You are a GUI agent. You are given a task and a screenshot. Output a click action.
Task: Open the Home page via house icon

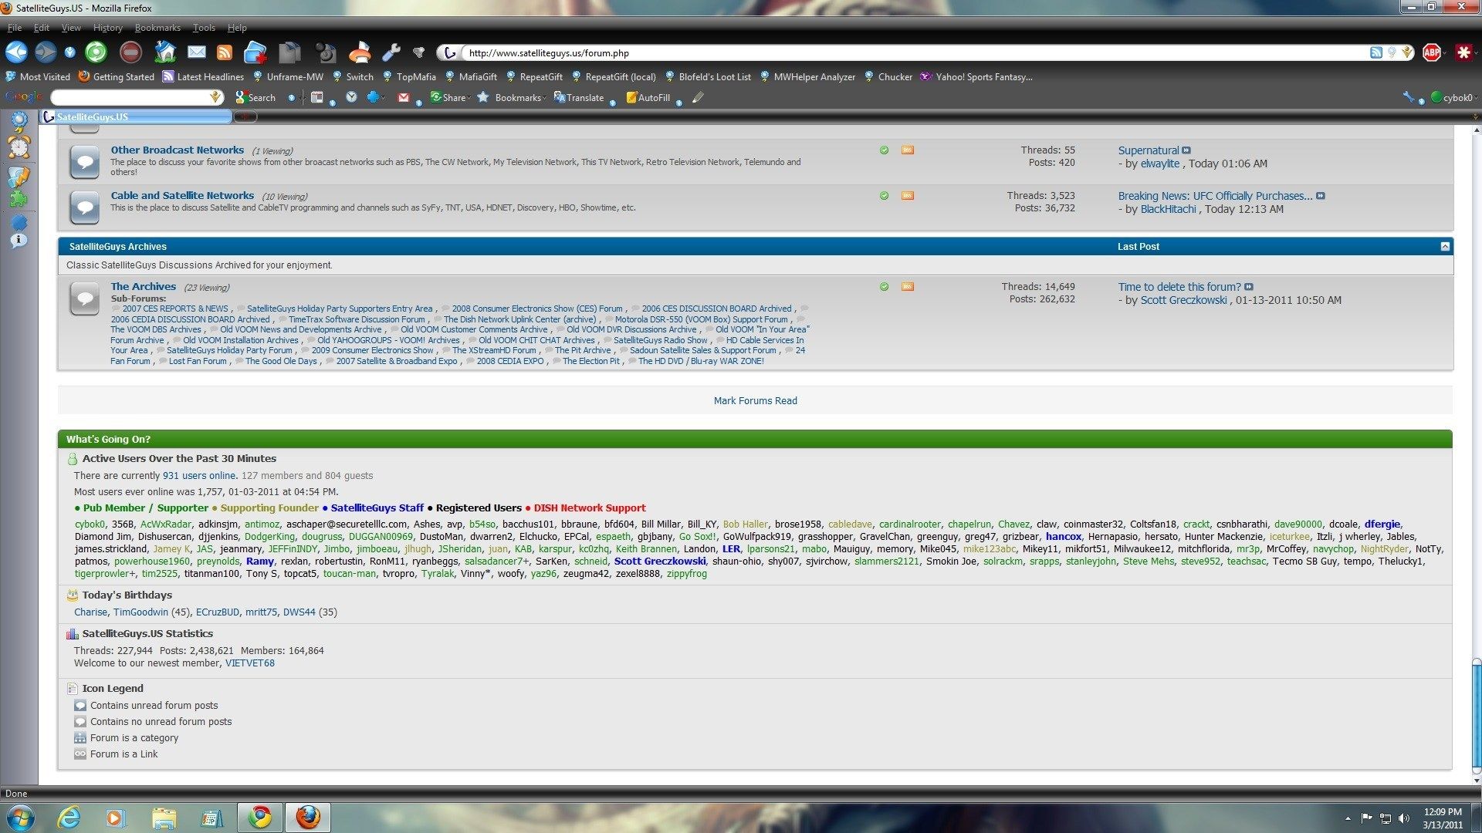point(164,52)
